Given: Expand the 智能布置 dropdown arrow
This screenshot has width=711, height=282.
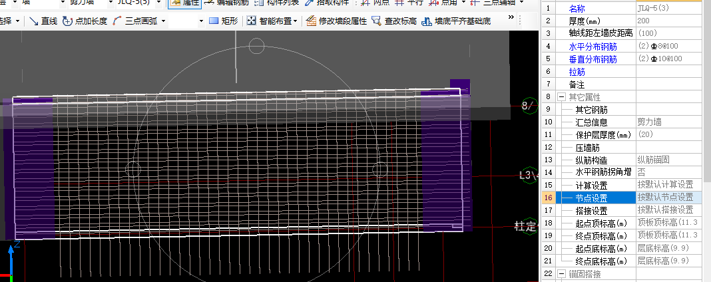Looking at the screenshot, I should (x=295, y=21).
